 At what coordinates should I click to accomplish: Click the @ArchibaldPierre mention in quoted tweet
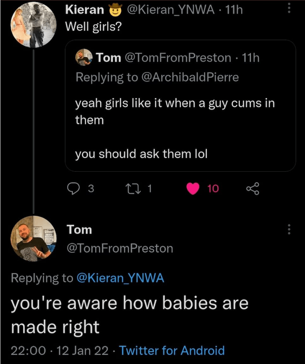click(190, 77)
